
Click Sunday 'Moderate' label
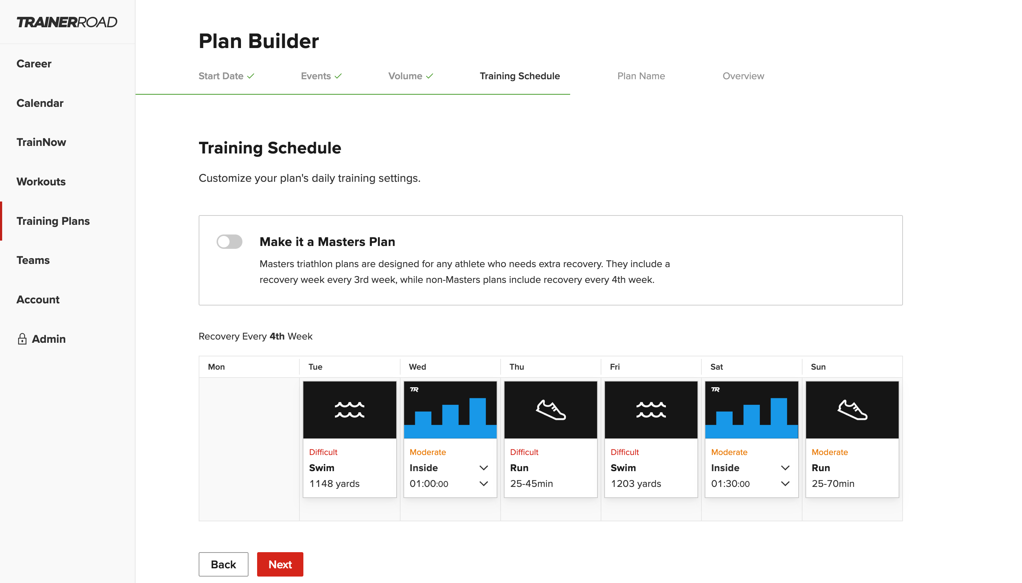830,452
